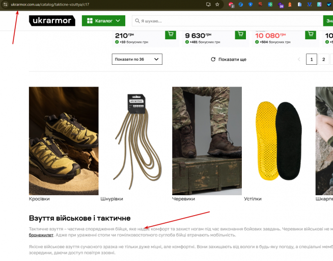
Task: Click the refresh icon beside Показати ще
Action: [213, 59]
